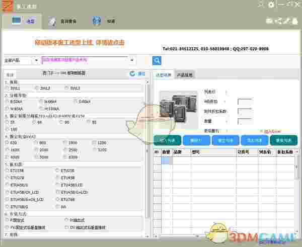This screenshot has width=302, height=247.
Task: Choose the 2000 rated current option
Action: point(36,150)
